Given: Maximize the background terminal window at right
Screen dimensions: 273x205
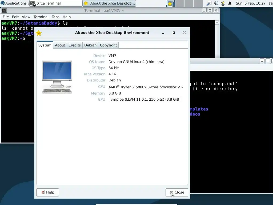Looking at the screenshot, I should (x=268, y=61).
